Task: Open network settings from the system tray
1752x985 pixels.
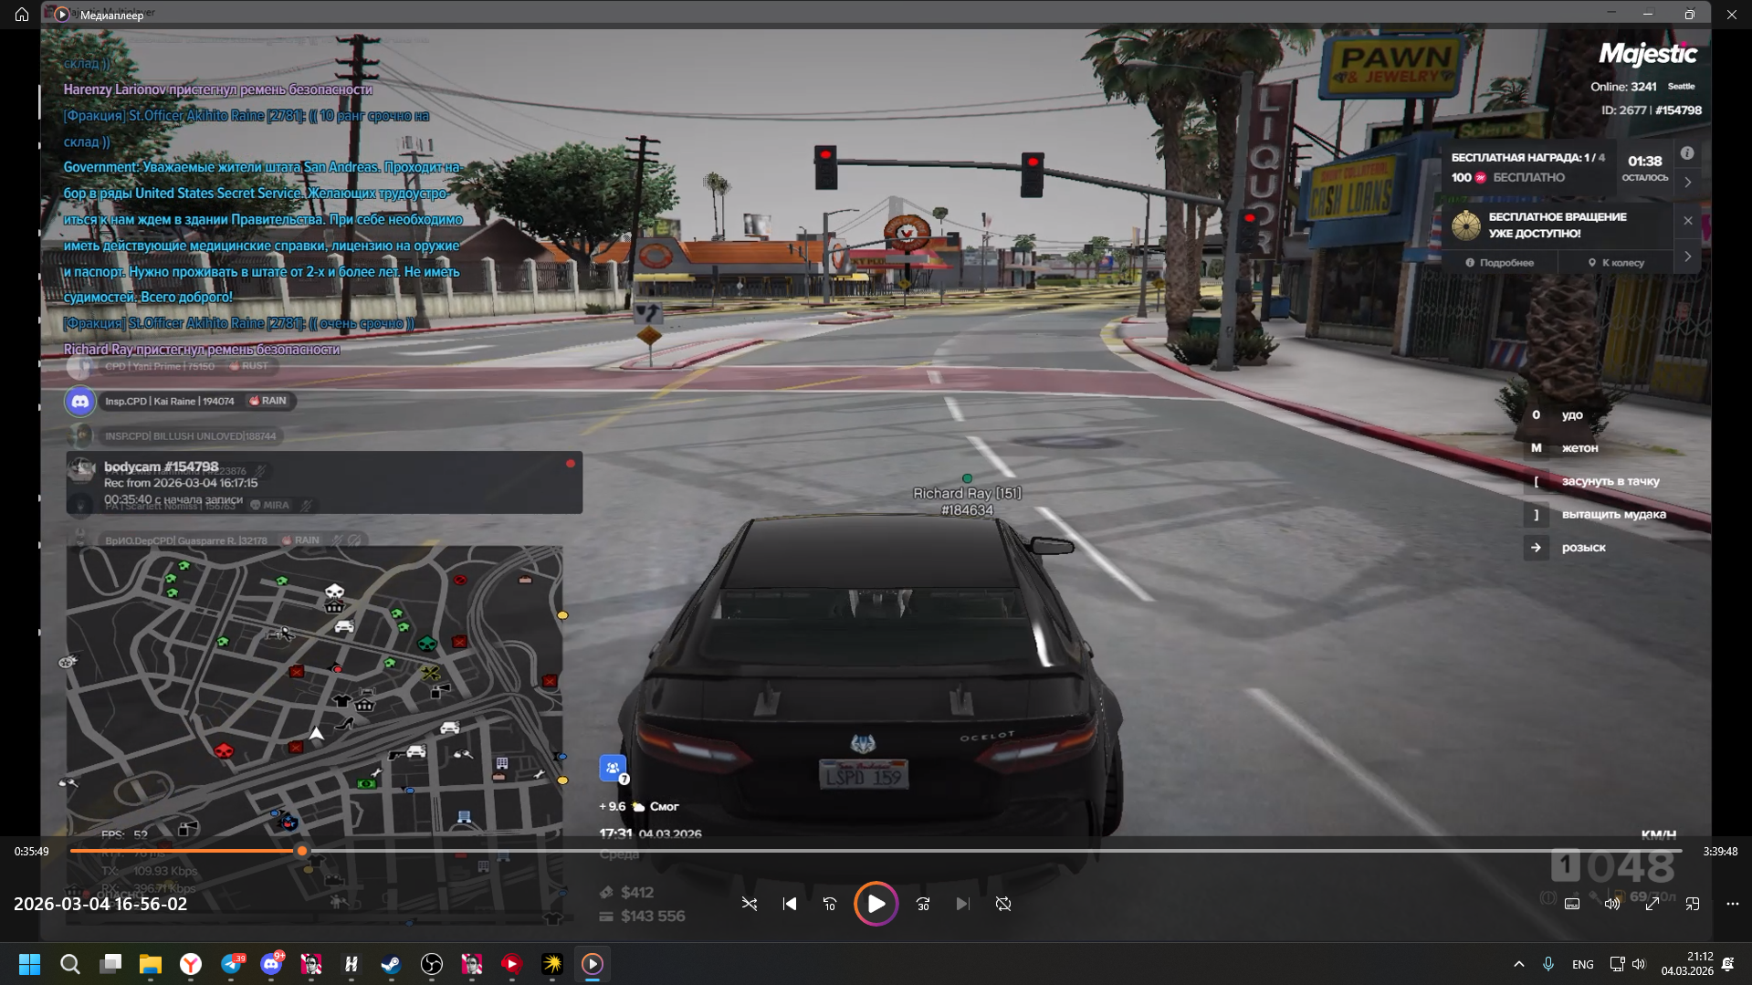Action: pyautogui.click(x=1617, y=964)
